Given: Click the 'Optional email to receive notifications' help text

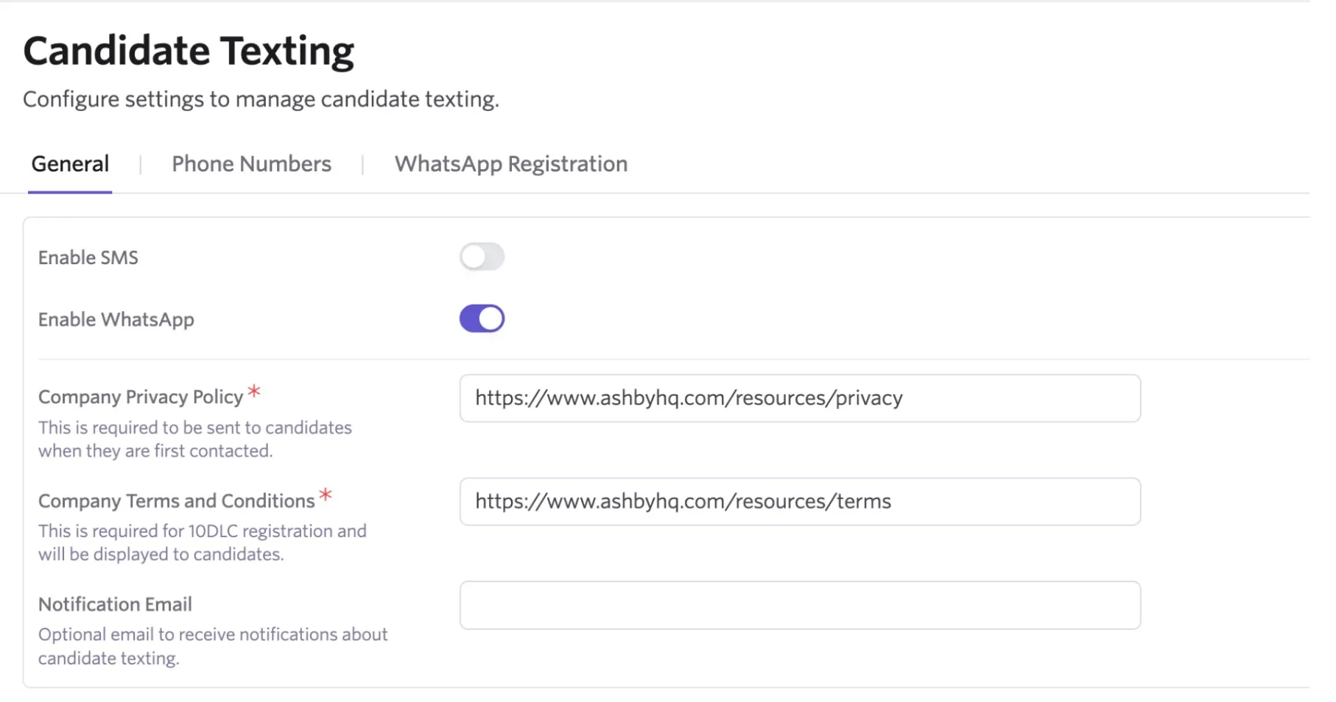Looking at the screenshot, I should click(213, 646).
